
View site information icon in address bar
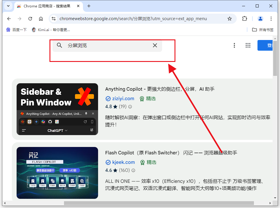(54, 19)
